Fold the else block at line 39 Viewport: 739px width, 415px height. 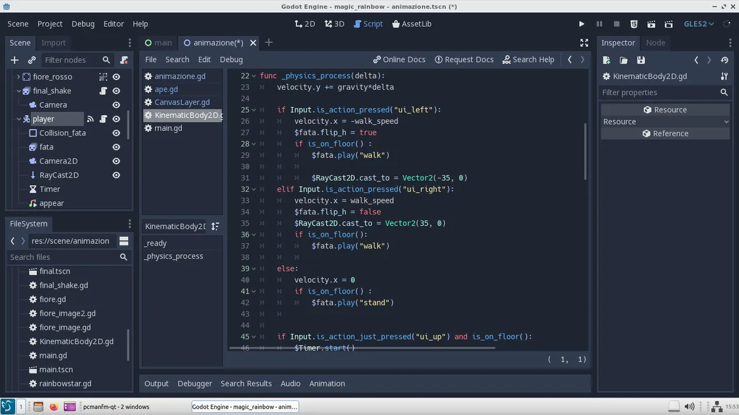coord(254,269)
